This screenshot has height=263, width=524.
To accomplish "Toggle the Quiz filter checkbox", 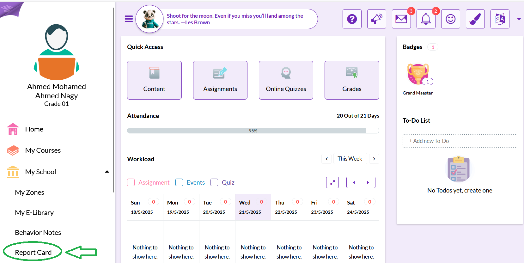I will [214, 182].
